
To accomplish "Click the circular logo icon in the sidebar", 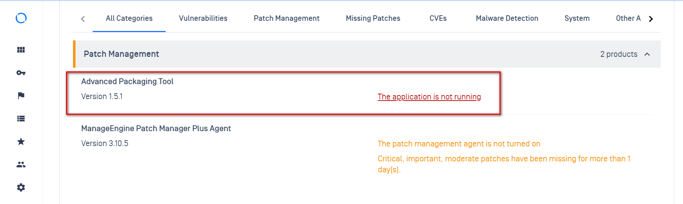I will [21, 18].
